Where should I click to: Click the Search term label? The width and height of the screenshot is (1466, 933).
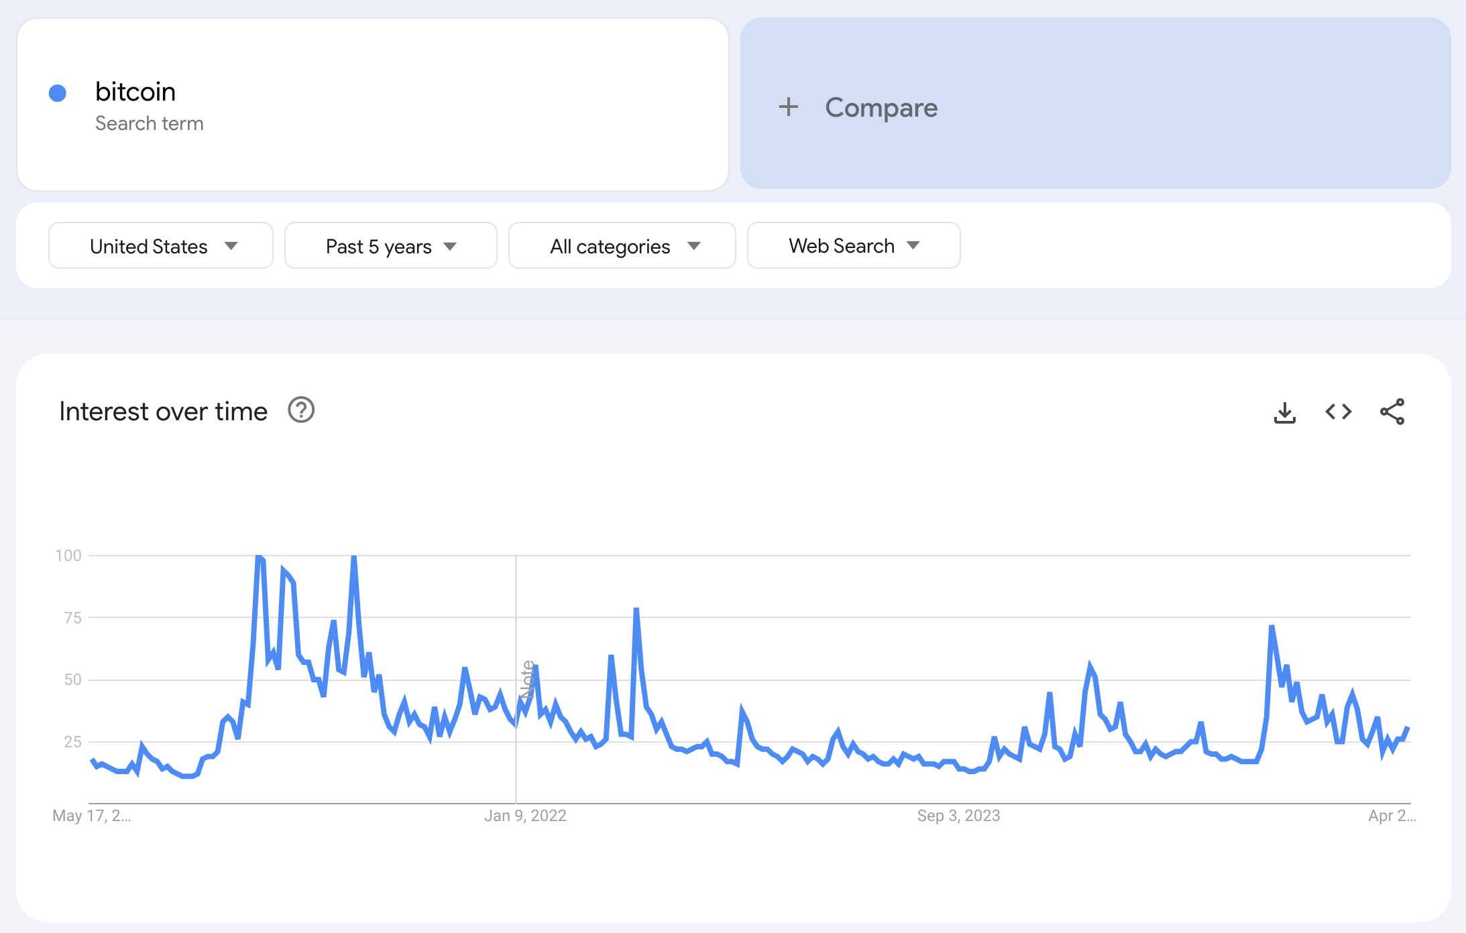point(149,123)
